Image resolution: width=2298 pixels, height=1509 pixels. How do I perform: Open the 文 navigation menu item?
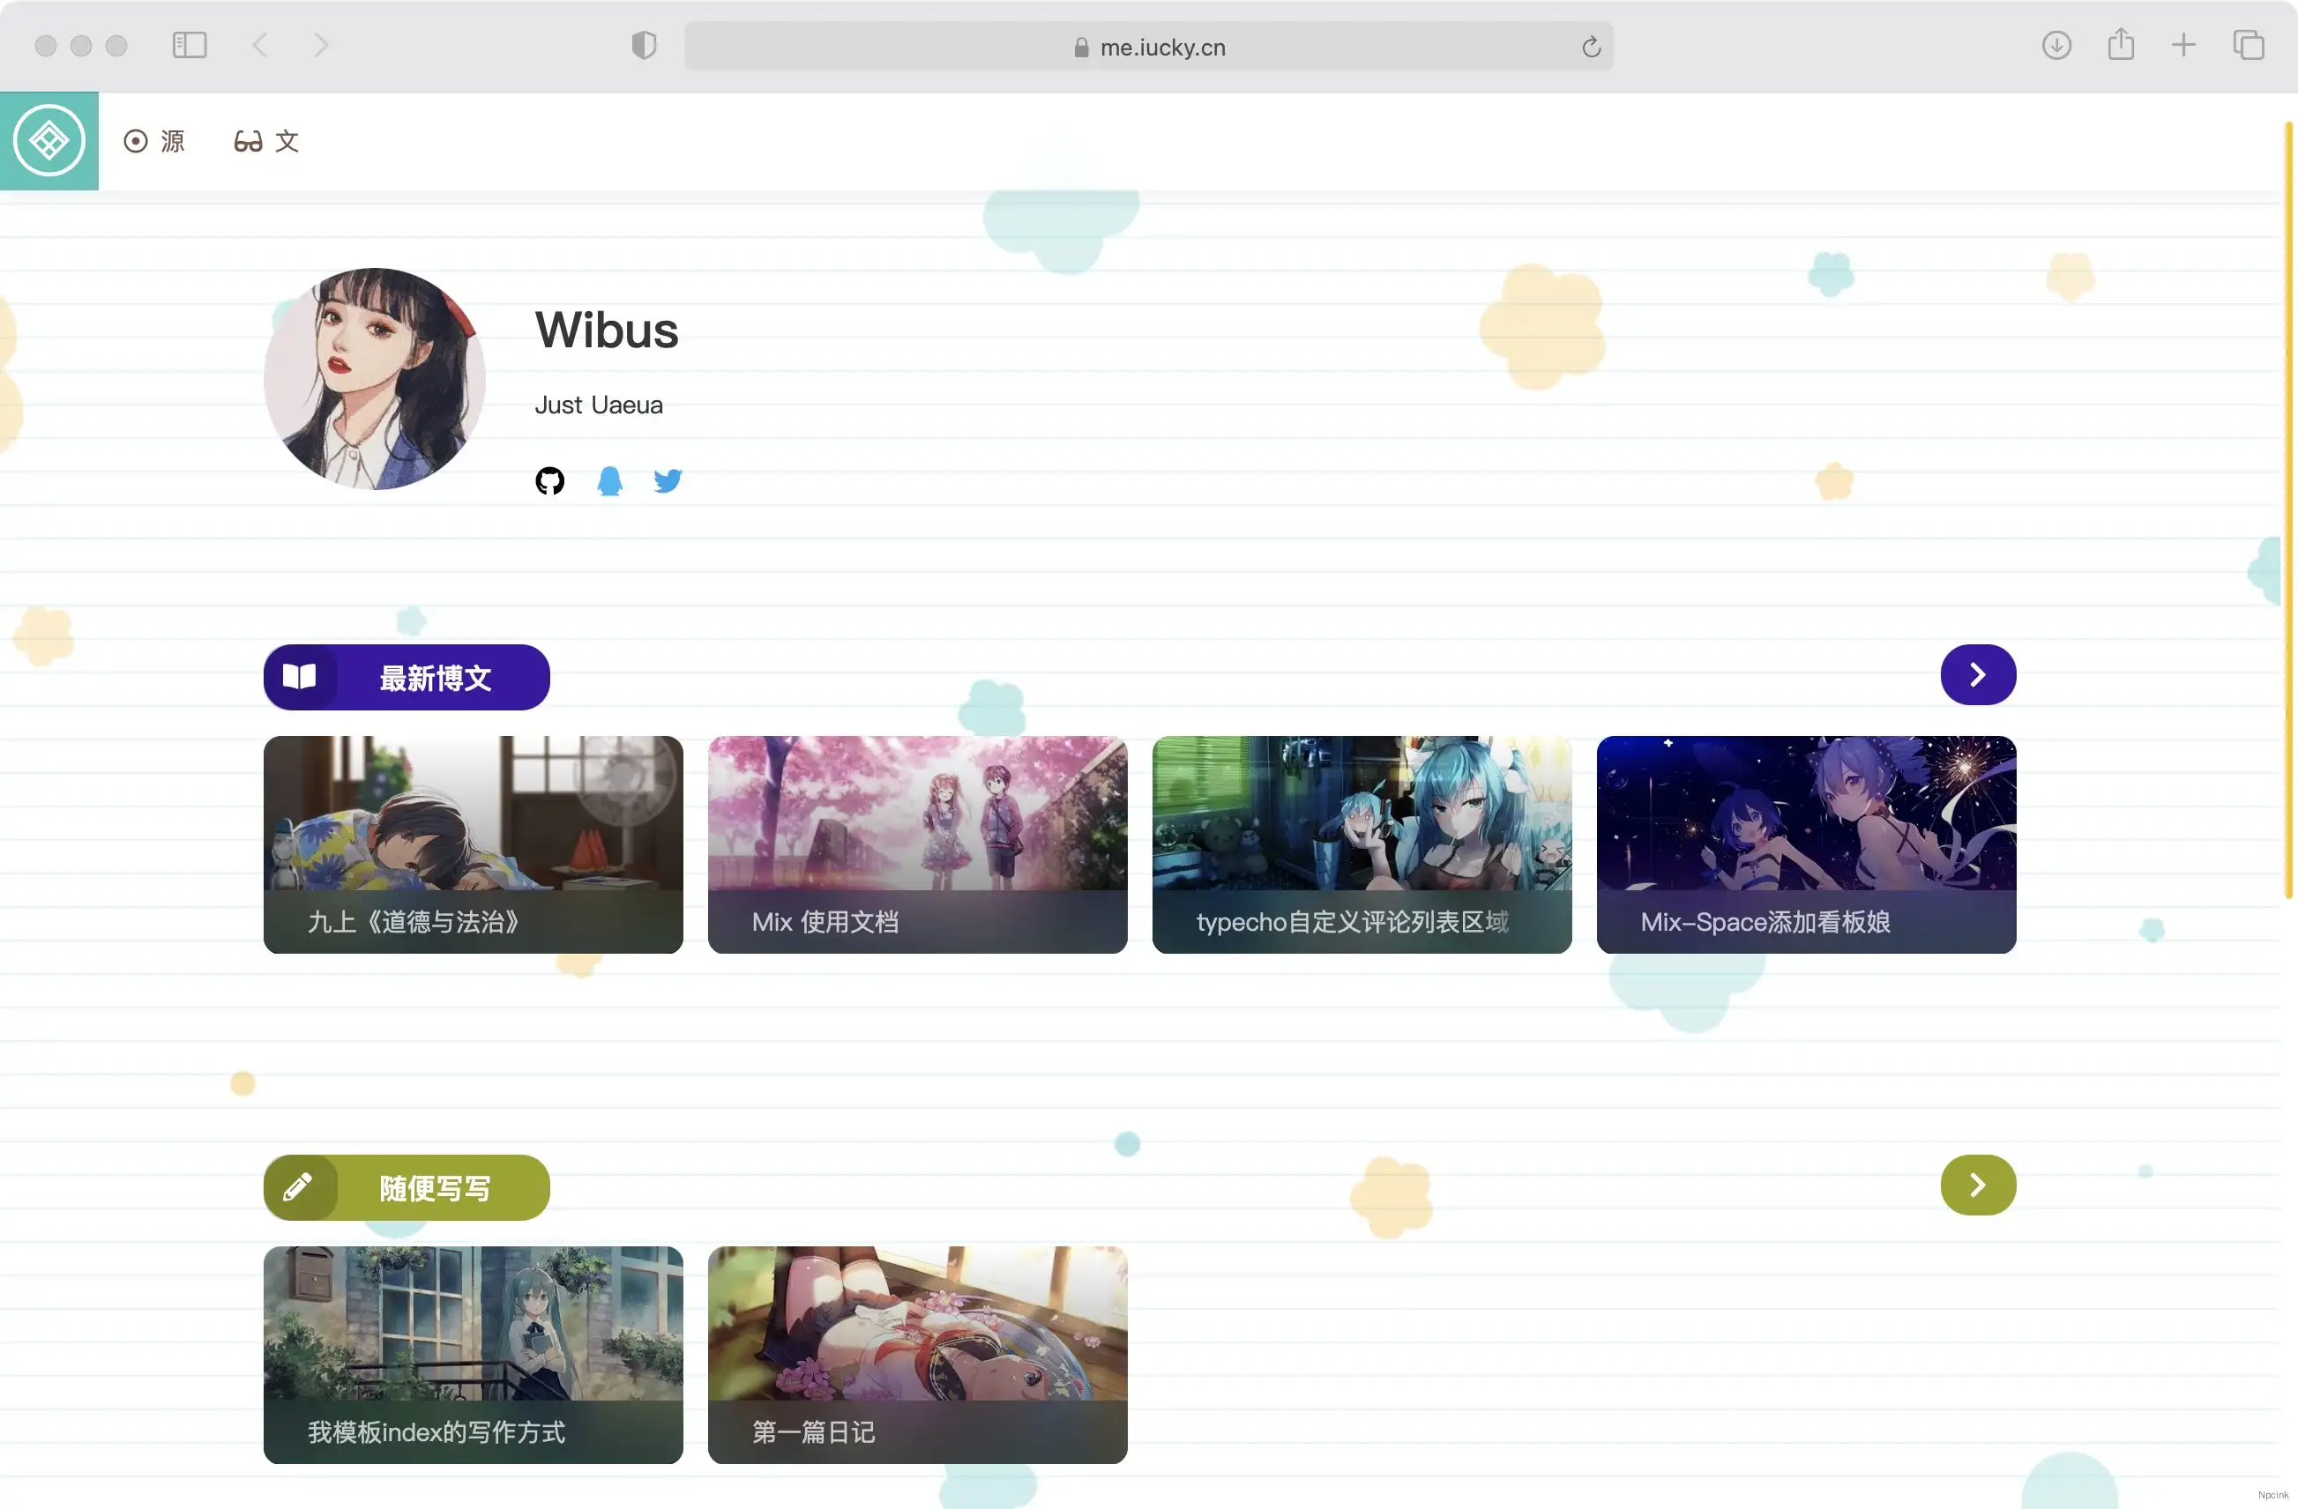click(266, 142)
